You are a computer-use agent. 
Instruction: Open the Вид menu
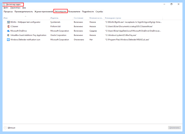point(24,8)
